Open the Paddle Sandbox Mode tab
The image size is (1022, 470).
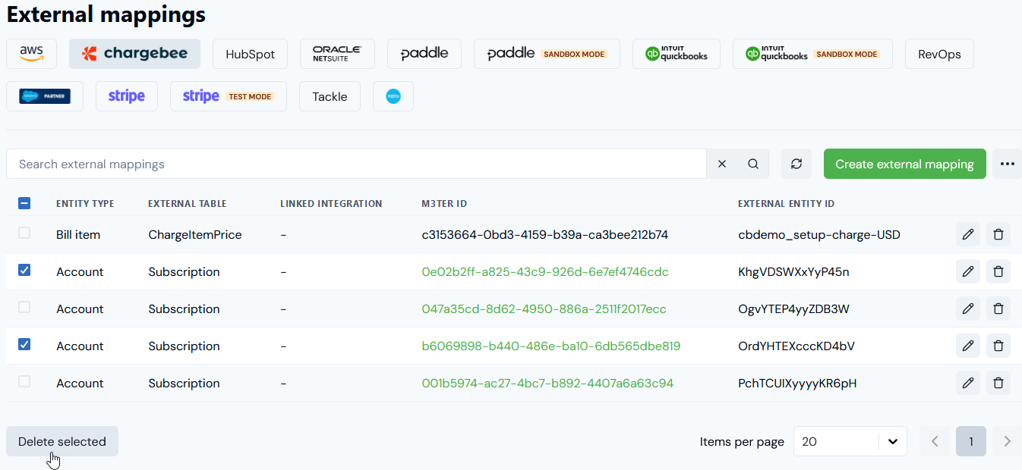tap(547, 54)
